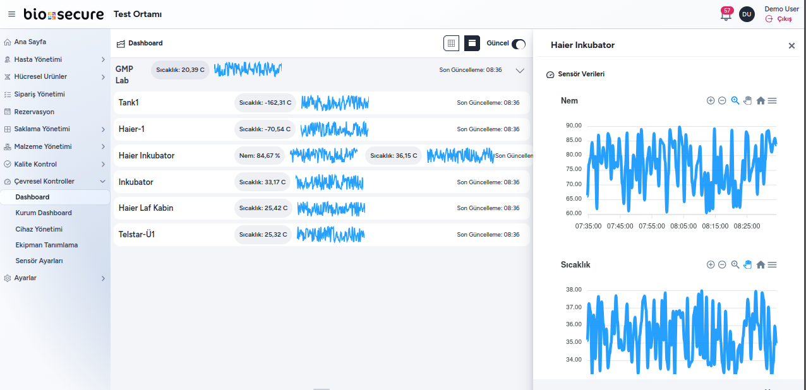Expand the Kalite Kontrol menu

(x=55, y=164)
